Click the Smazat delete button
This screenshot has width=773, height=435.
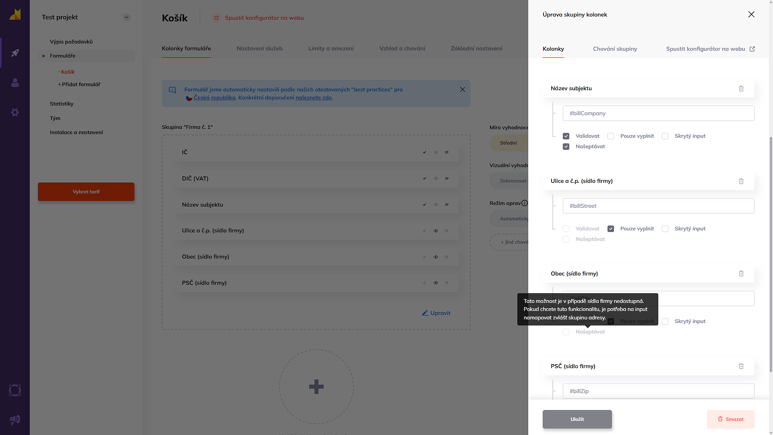pyautogui.click(x=730, y=419)
